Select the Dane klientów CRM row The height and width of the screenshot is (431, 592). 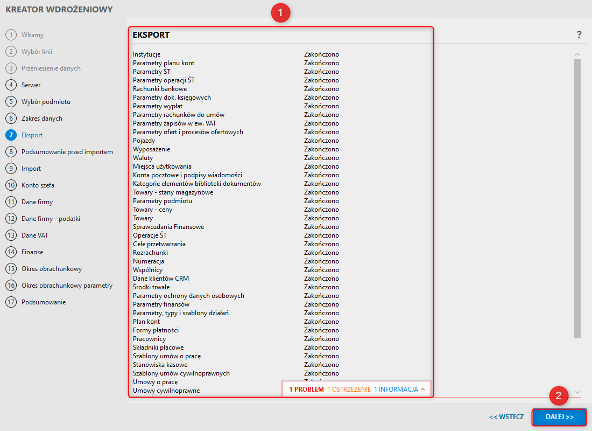coord(236,278)
